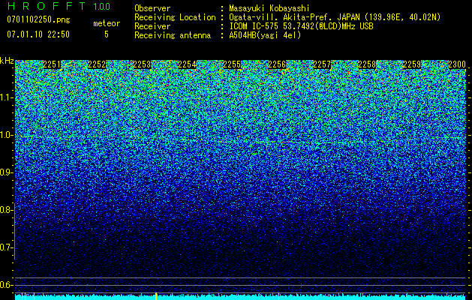The image size is (472, 300).
Task: Click the yellow meteor marker just after 2253
Action: tap(156, 296)
